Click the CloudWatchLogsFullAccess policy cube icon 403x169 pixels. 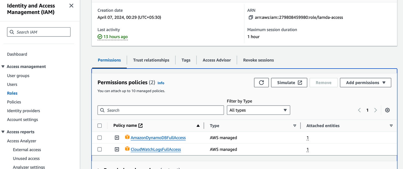click(127, 149)
